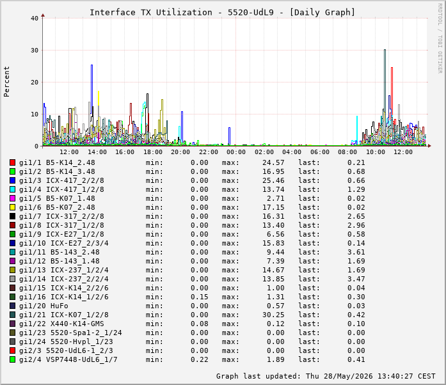Click the swatch for gi1/9 ICX-E27_1/2/8
Viewport: 446px width, 385px height.
[12, 234]
